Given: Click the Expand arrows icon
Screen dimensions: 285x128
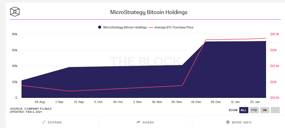Looking at the screenshot, I should point(44,122).
